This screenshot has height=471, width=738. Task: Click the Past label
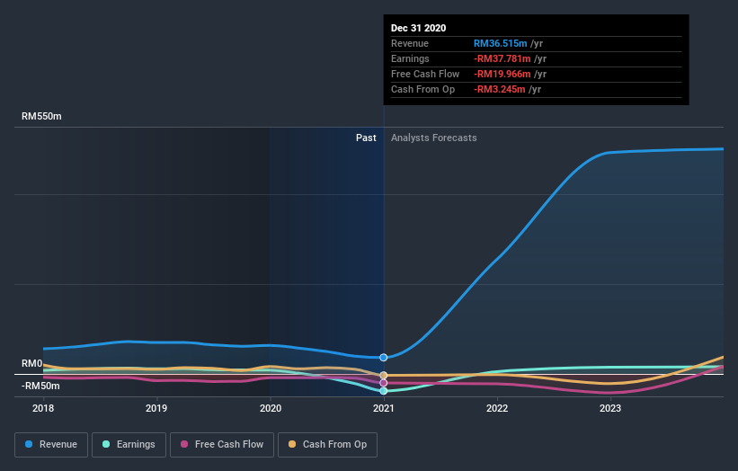click(x=366, y=138)
